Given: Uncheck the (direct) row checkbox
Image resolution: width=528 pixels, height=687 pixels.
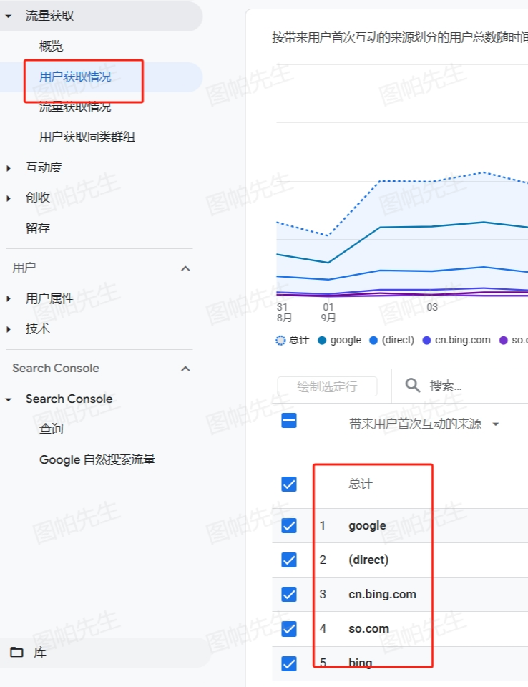Looking at the screenshot, I should pyautogui.click(x=289, y=560).
